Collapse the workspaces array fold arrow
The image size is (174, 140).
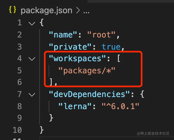32,59
